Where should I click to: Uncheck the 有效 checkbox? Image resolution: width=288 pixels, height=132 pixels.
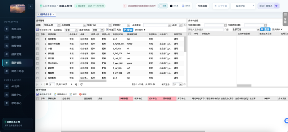107,30
